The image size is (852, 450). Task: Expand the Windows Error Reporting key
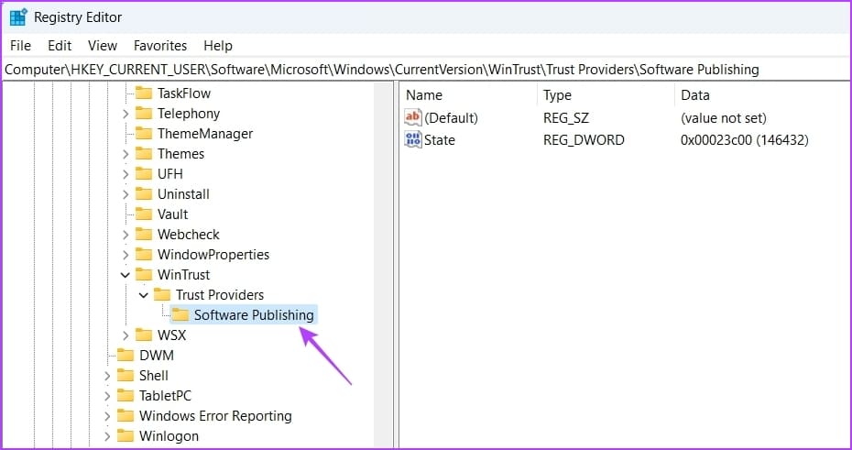coord(107,416)
